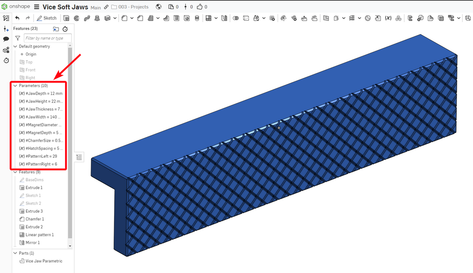Select the Vice Jaw Parametric part
Image resolution: width=473 pixels, height=273 pixels.
pyautogui.click(x=41, y=261)
